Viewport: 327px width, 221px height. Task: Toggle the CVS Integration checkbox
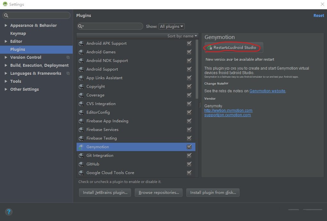click(x=189, y=103)
